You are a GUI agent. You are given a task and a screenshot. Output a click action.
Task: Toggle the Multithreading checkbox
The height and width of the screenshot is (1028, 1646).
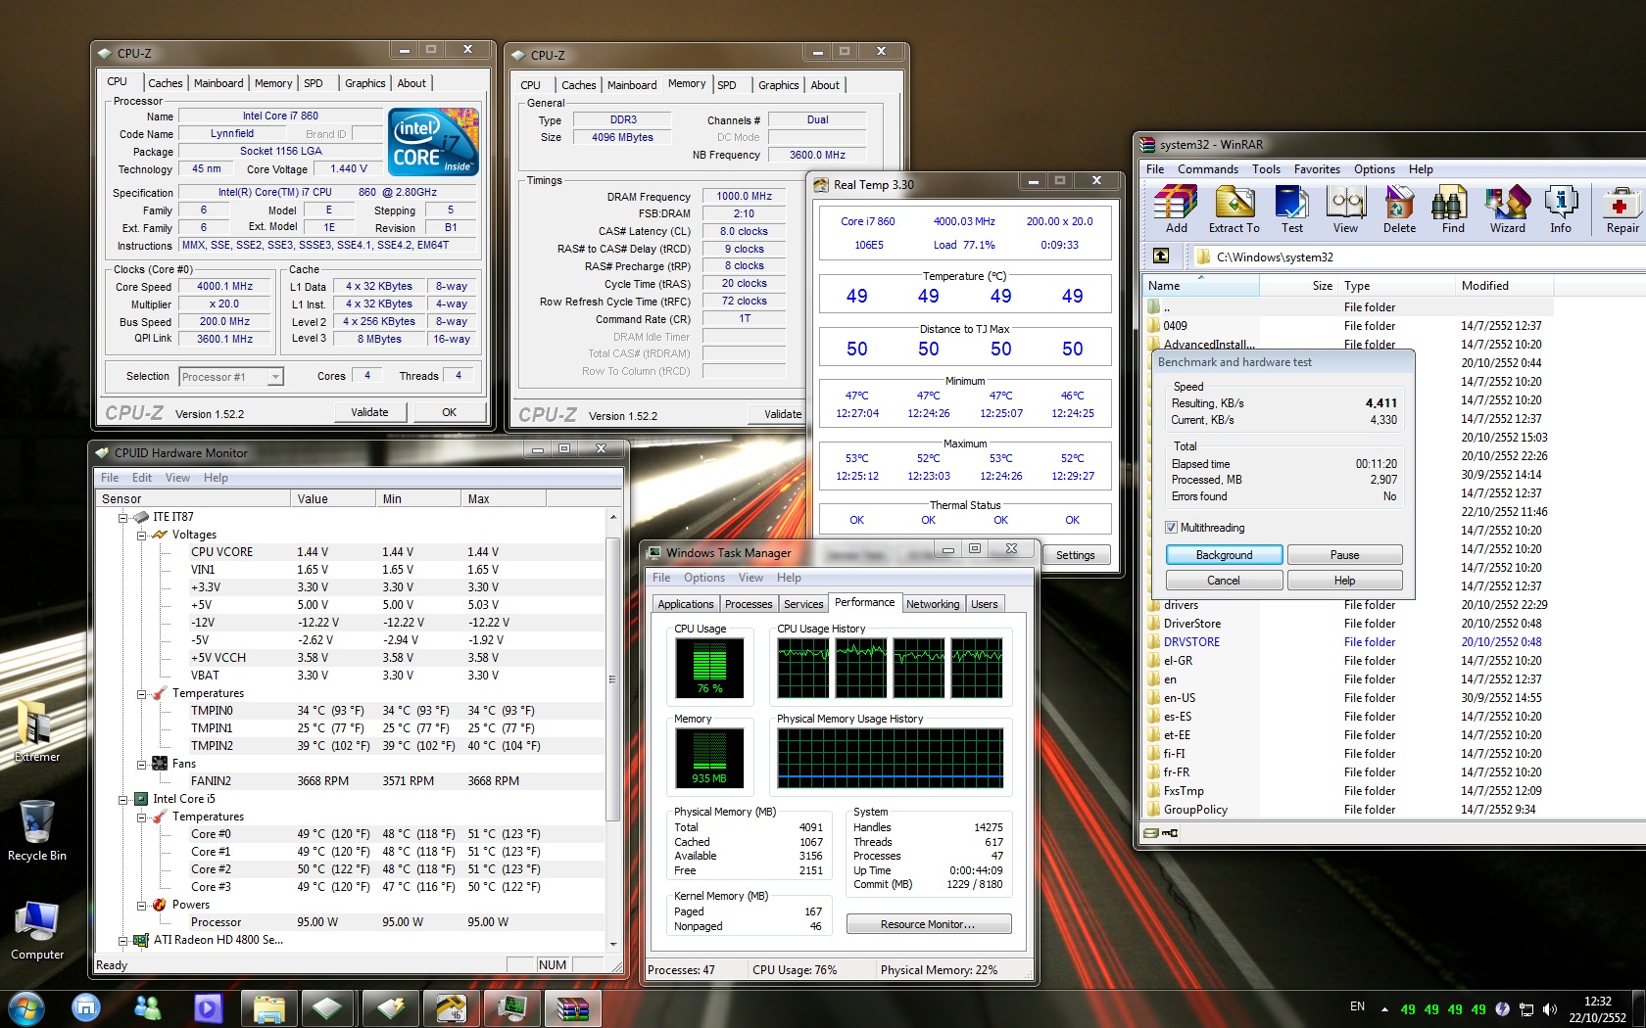[x=1171, y=528]
